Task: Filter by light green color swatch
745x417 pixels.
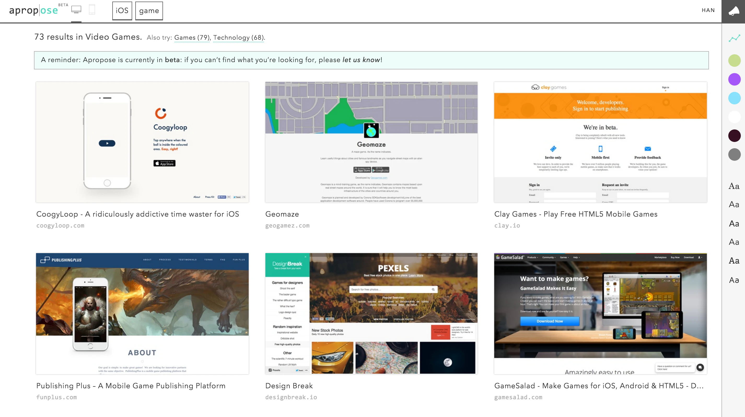Action: (x=734, y=61)
